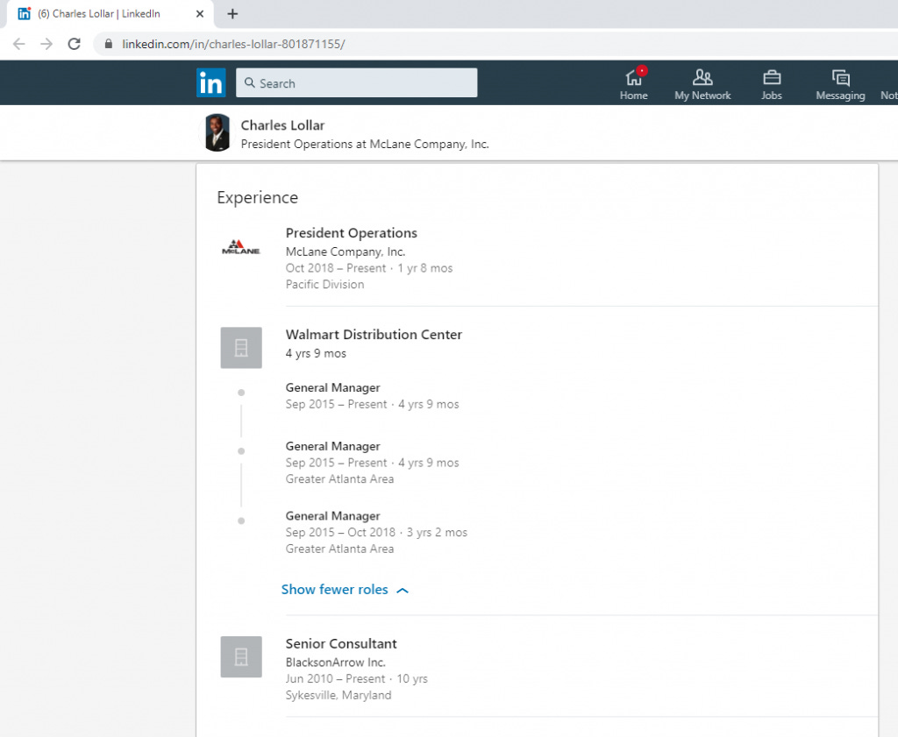Click the BlacksonArrow Inc. company name
898x737 pixels.
point(335,662)
